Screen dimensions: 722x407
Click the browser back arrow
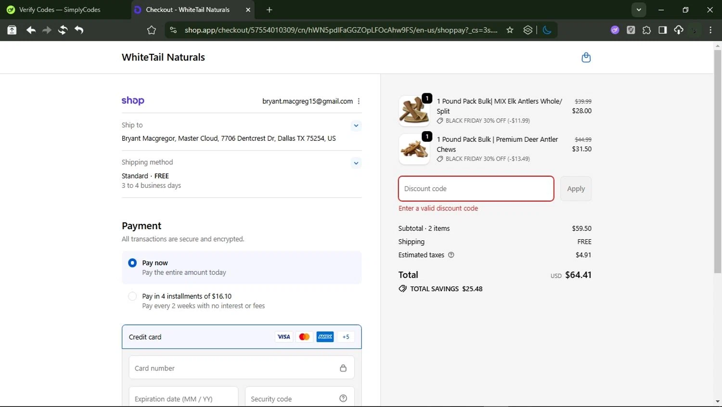point(31,30)
